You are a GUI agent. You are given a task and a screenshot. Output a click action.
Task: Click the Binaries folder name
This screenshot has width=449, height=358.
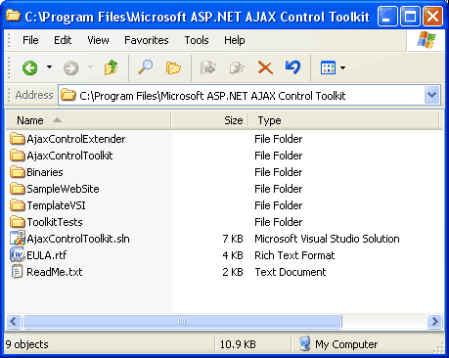pos(45,172)
